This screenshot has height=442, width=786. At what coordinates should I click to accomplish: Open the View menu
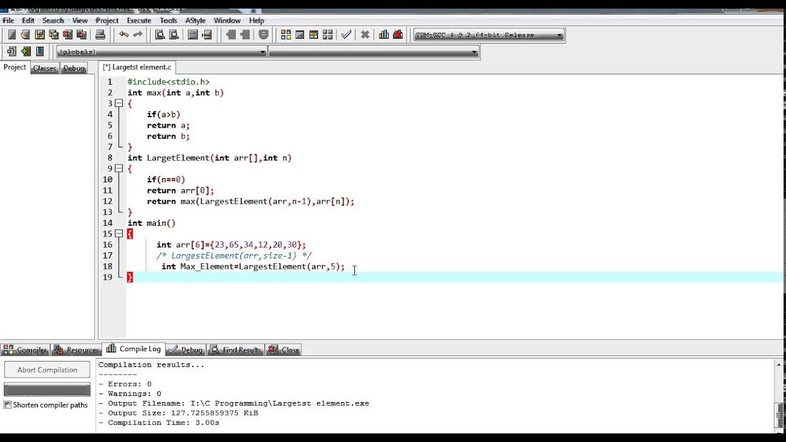tap(80, 20)
